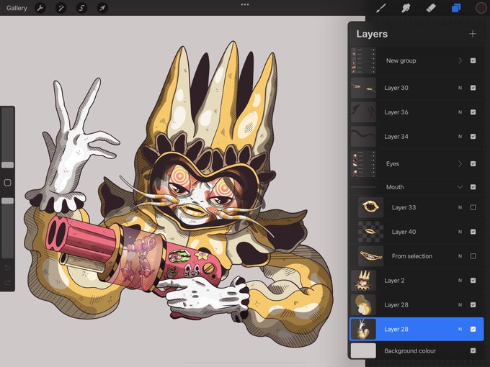490x367 pixels.
Task: Open the Adjustments magic wand menu
Action: click(x=61, y=8)
